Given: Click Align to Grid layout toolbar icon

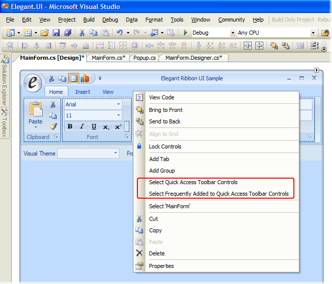Looking at the screenshot, I should (10, 45).
